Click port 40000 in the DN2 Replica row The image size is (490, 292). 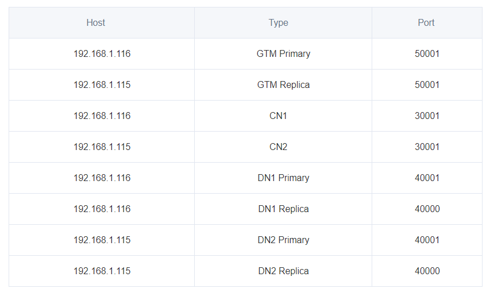[427, 271]
